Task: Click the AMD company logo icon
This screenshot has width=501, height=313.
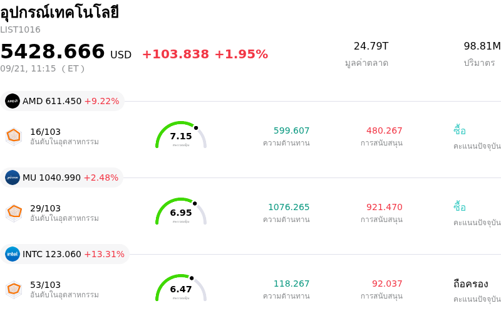Action: (13, 101)
